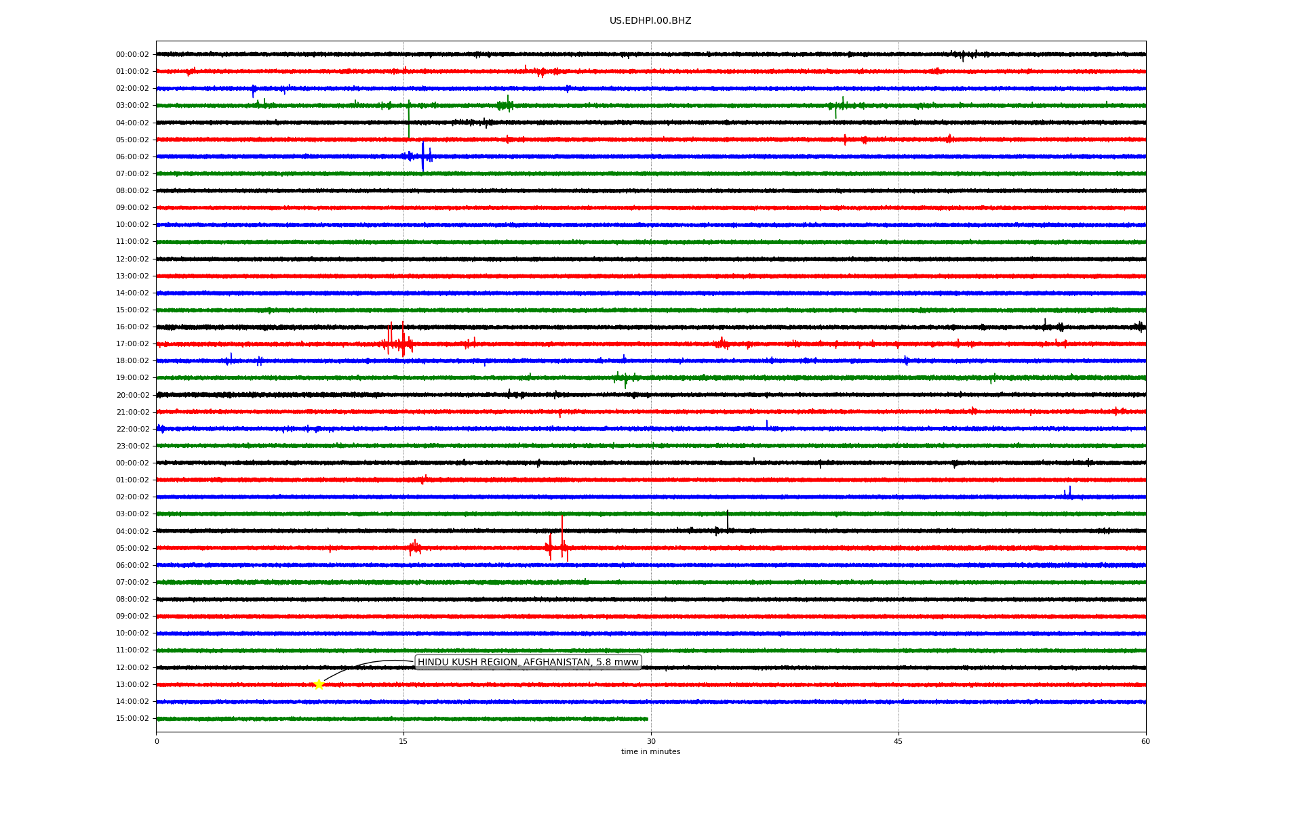Click the large blue spike on first 06:00:02 trace
The height and width of the screenshot is (813, 1302).
tap(422, 157)
